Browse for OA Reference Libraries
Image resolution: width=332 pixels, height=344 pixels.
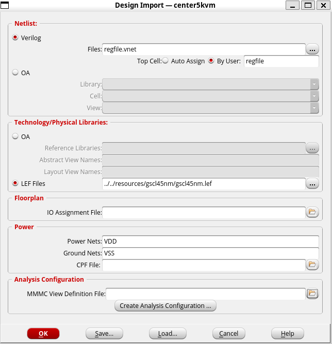point(312,148)
